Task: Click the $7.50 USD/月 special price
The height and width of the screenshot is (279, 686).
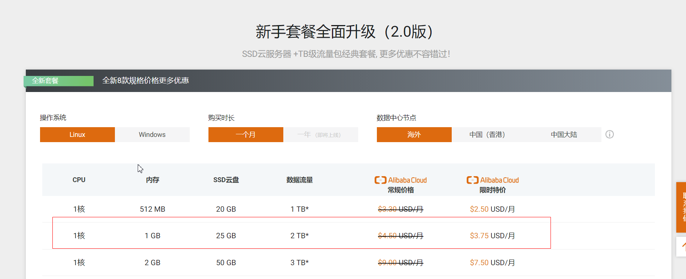Action: tap(493, 263)
